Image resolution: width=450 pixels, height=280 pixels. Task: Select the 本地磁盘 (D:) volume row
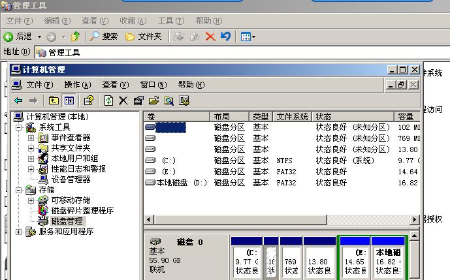tap(282, 183)
